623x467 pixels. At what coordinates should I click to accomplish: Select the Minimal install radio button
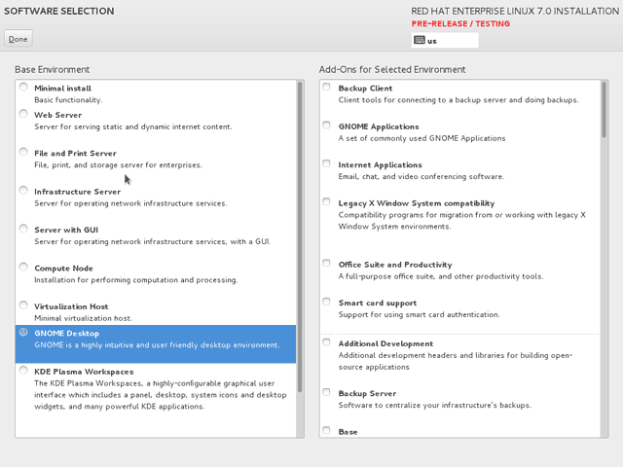coord(23,87)
